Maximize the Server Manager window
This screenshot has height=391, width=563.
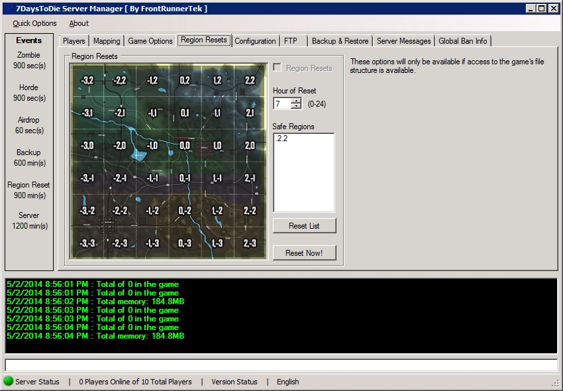pos(541,9)
